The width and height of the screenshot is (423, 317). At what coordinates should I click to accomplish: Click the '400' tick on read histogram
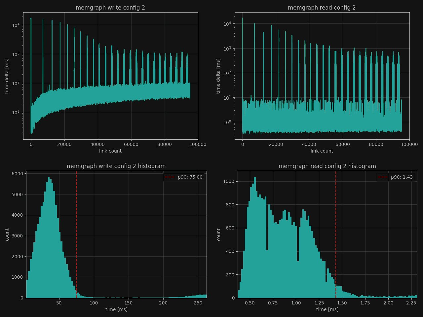pos(230,251)
